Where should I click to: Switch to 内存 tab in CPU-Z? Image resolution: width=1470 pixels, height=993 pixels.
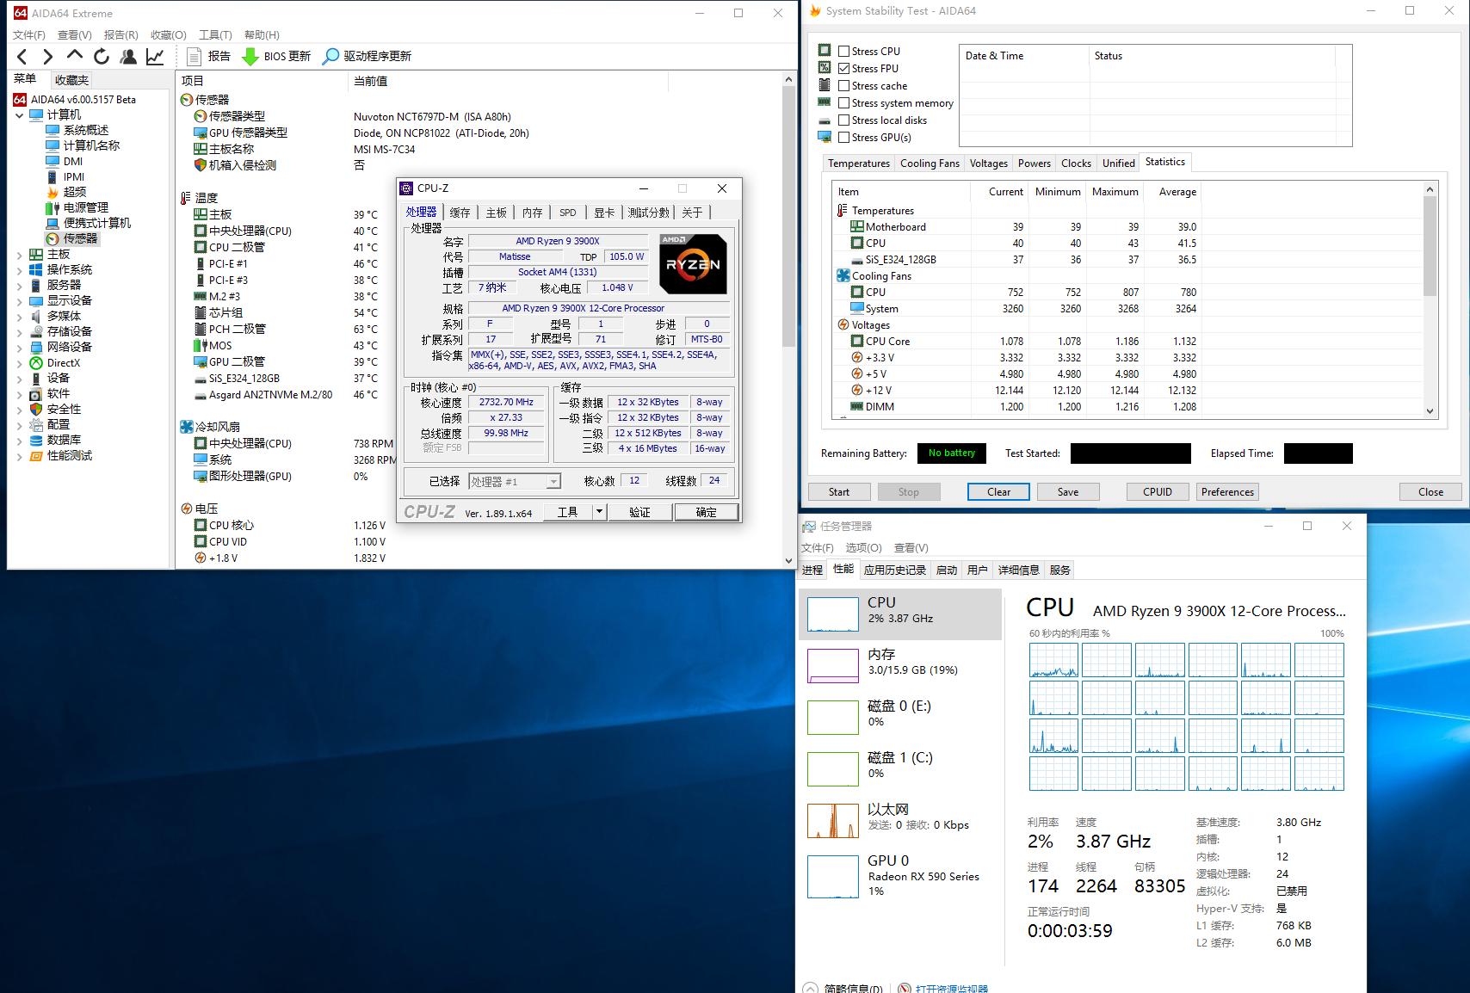532,213
